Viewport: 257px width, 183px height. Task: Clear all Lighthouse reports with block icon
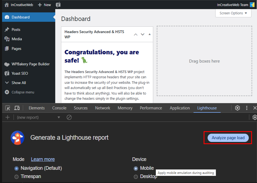tap(69, 117)
